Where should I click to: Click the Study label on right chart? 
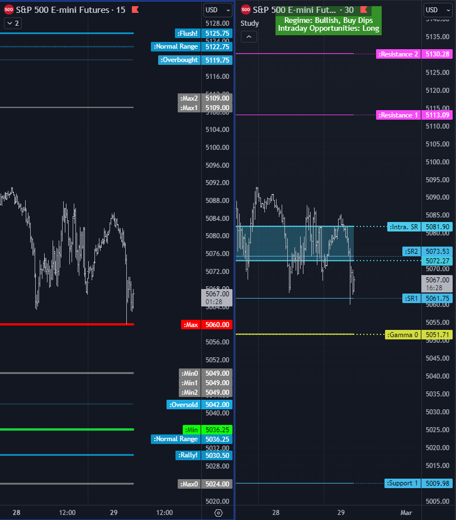pos(250,23)
